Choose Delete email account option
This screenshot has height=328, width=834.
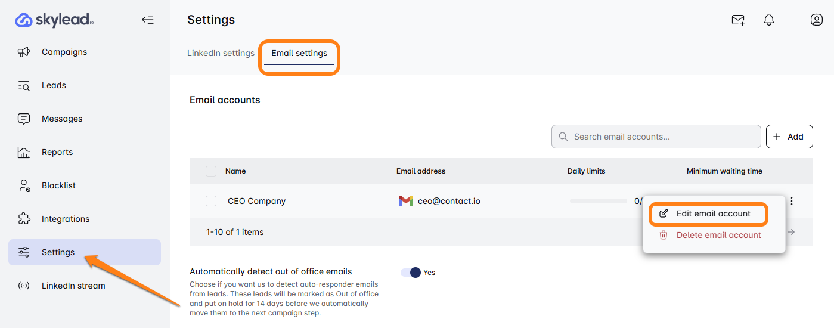[718, 235]
